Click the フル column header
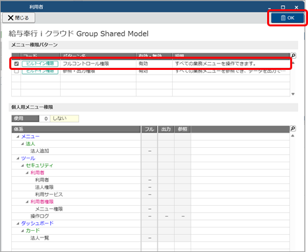Image resolution: width=308 pixels, height=252 pixels. point(149,129)
